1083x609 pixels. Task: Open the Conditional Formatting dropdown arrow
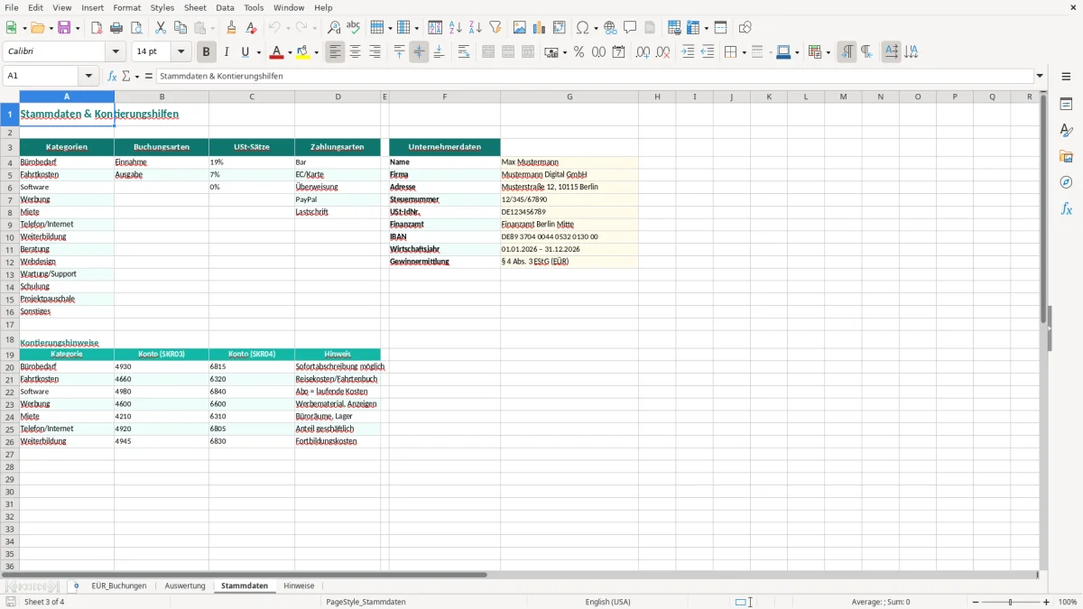[x=828, y=52]
